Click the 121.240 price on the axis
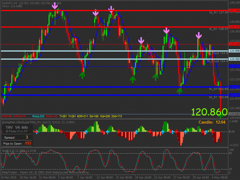Viewport: 240px width, 180px height. point(235,108)
